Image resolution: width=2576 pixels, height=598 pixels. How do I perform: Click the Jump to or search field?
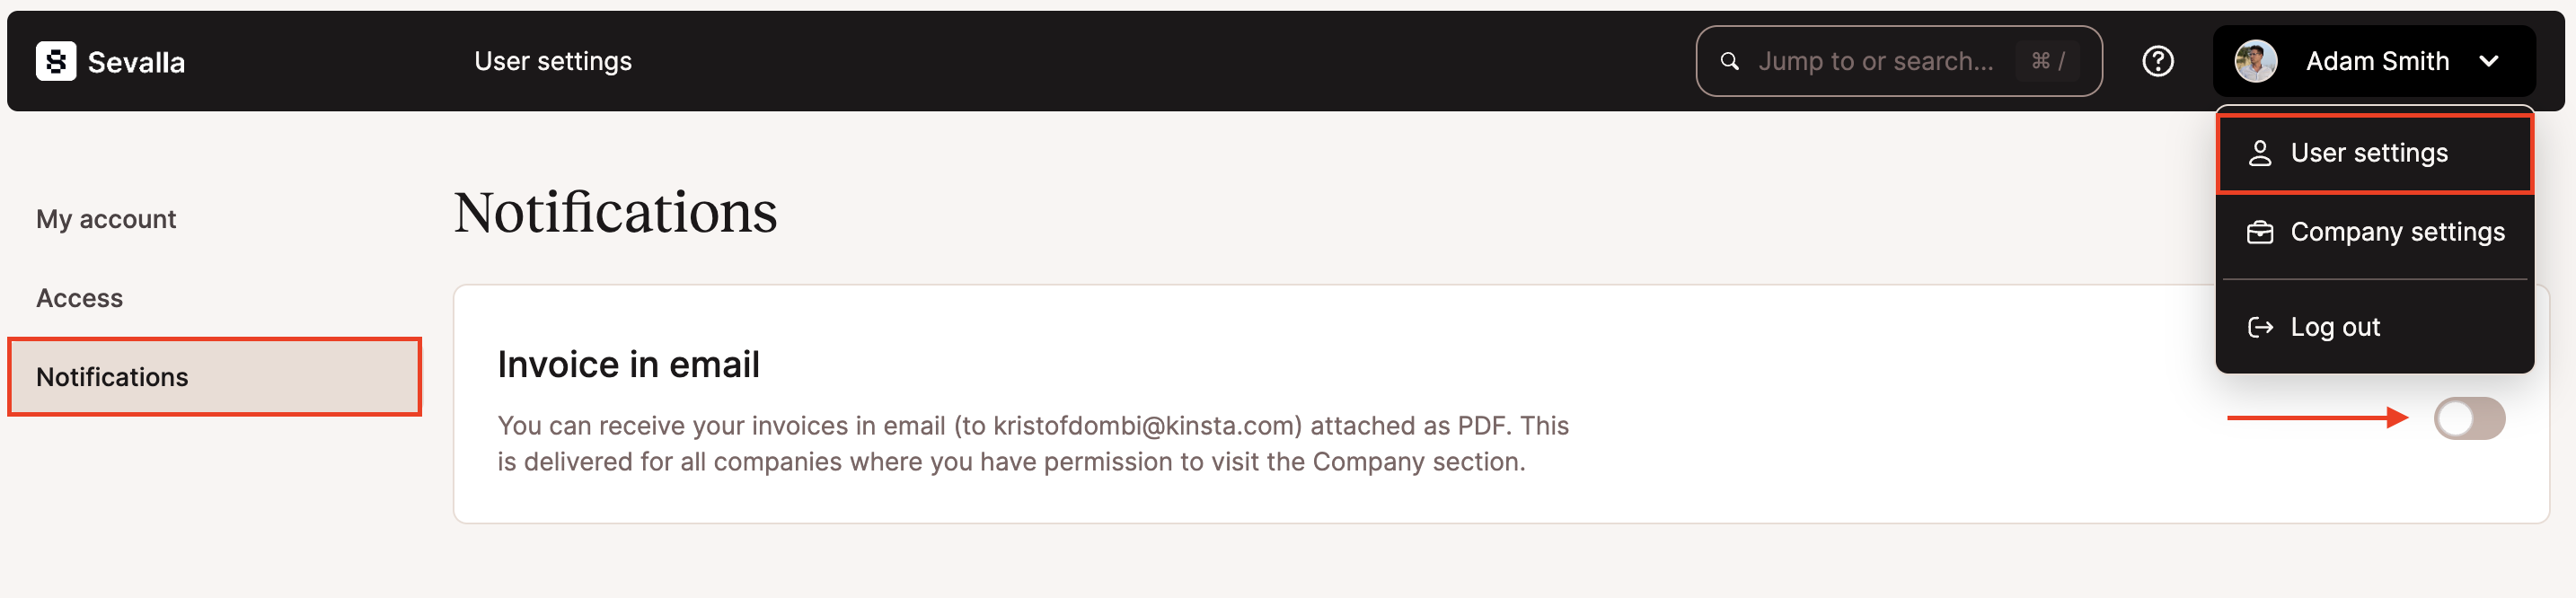click(1875, 61)
